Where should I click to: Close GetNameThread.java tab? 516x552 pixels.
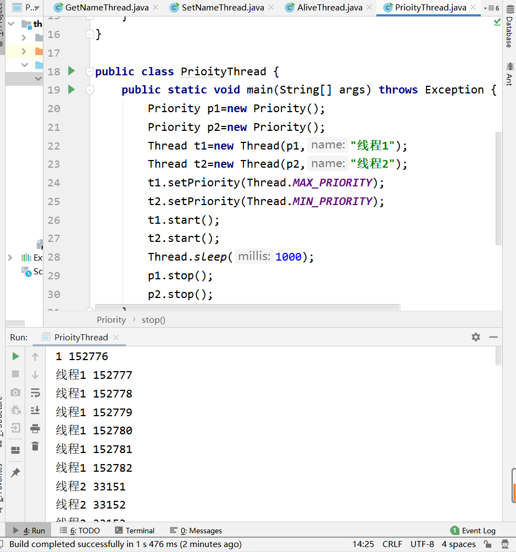point(156,7)
